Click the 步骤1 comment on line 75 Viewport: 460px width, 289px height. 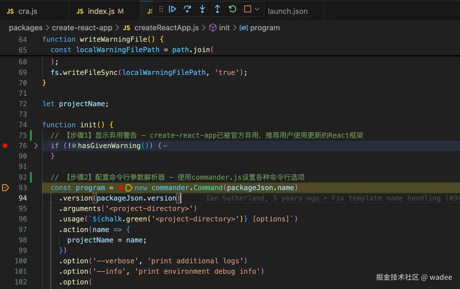[x=207, y=135]
